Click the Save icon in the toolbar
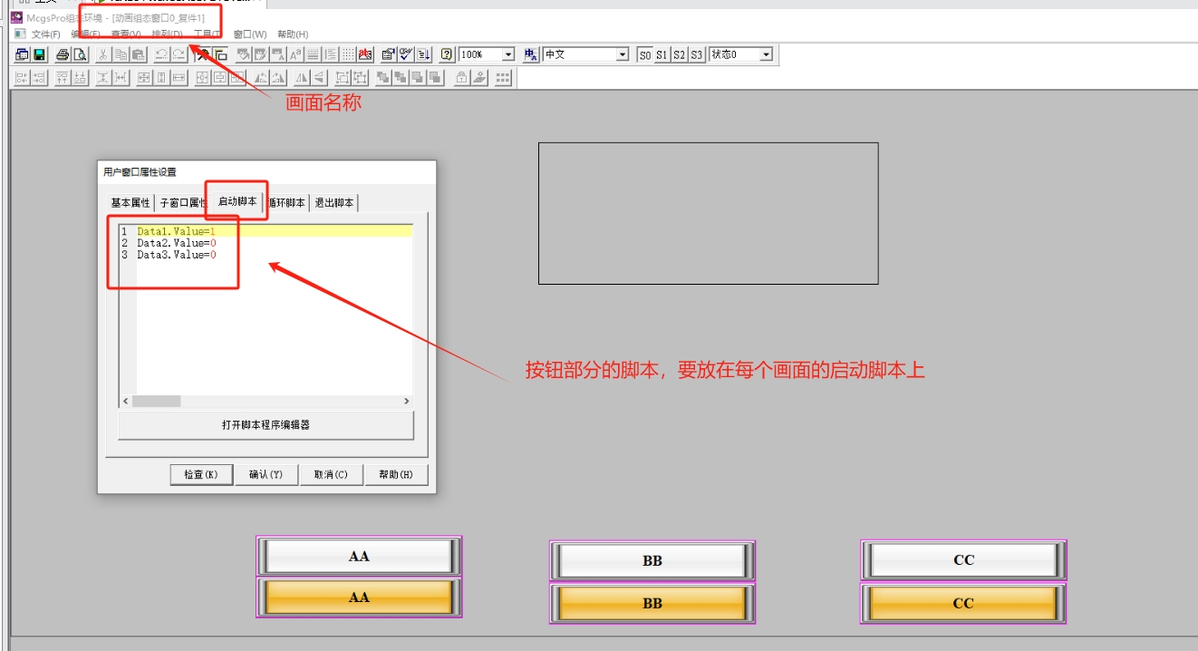 40,54
